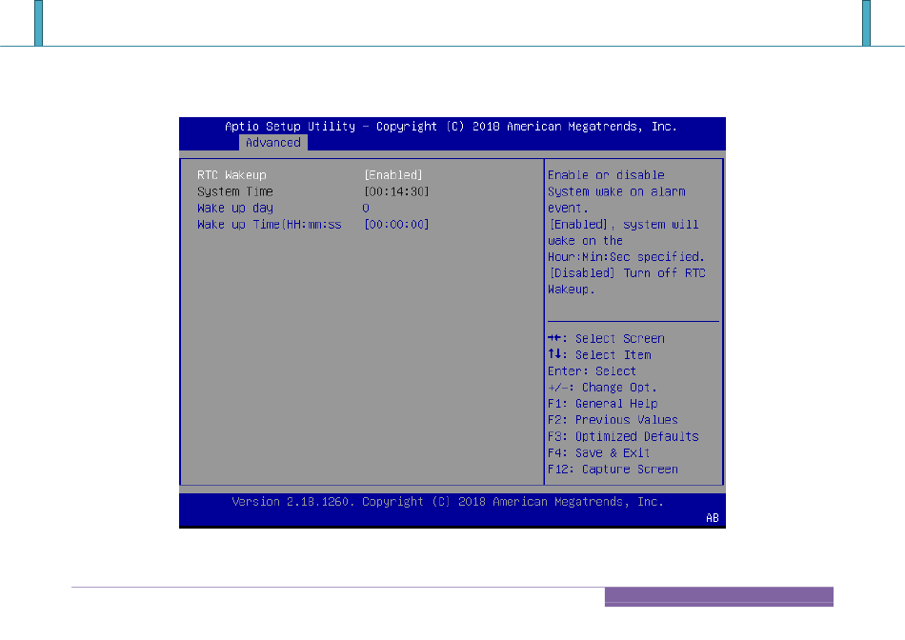
Task: Click the Aptio Setup Utility title text
Action: click(451, 127)
